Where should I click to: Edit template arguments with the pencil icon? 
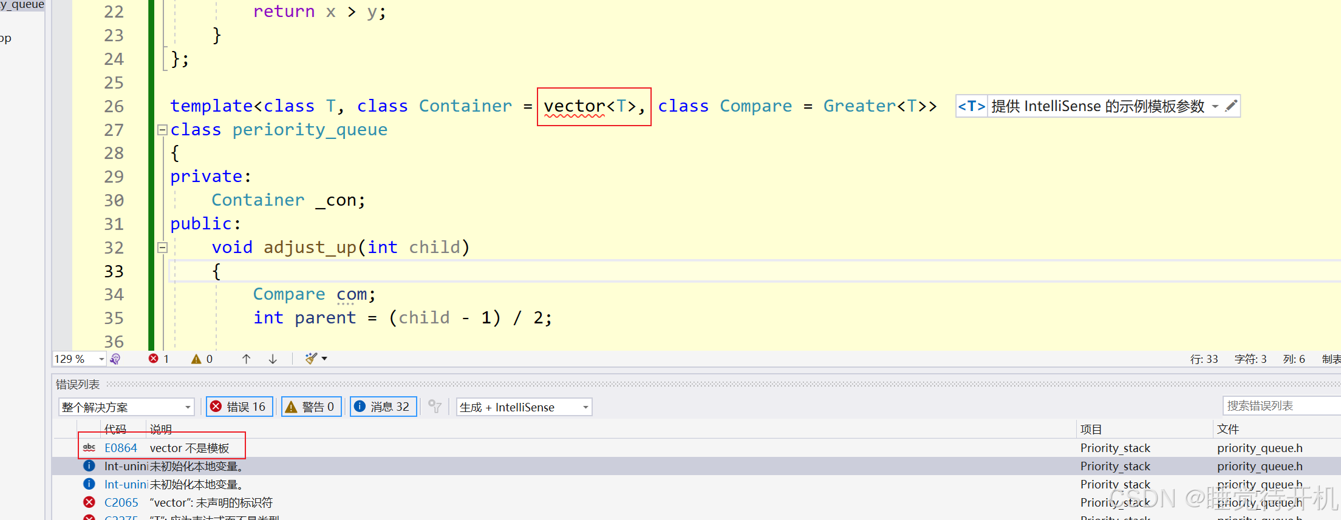tap(1231, 106)
